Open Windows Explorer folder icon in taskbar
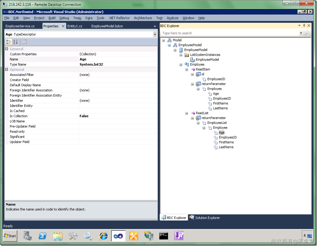This screenshot has height=246, width=317. click(58, 236)
